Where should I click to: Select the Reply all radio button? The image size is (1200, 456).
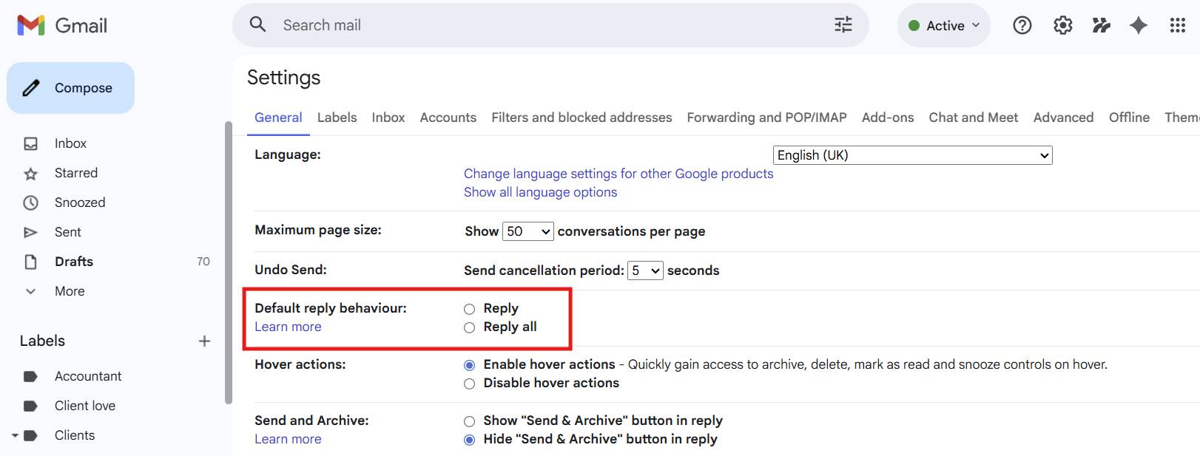coord(469,327)
